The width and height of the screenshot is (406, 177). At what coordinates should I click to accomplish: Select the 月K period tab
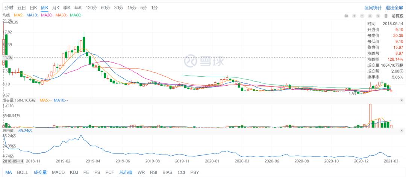tap(56, 8)
